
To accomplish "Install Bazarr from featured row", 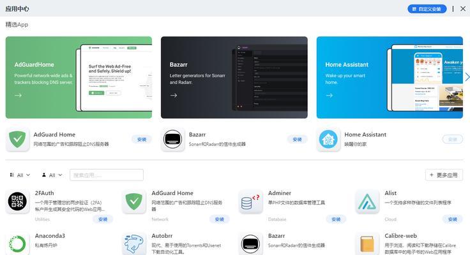I will 297,139.
